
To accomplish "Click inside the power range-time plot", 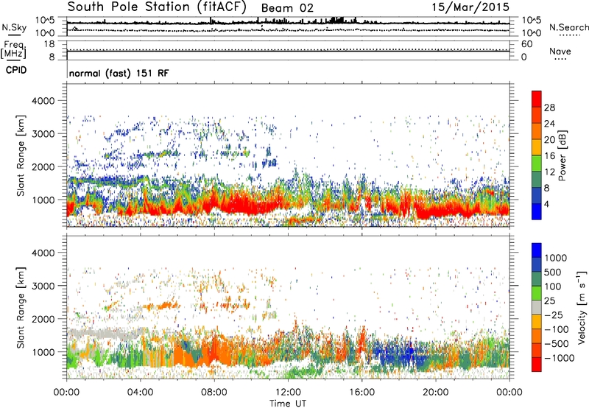I will (288, 155).
